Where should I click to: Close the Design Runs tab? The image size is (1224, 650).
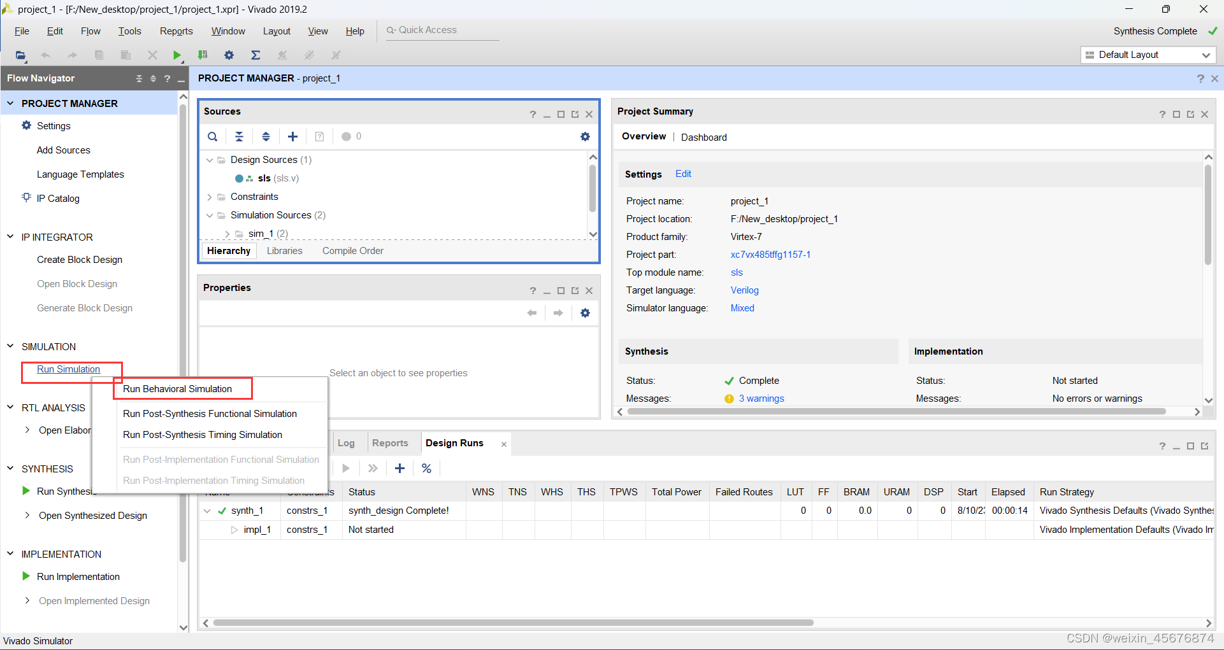503,444
